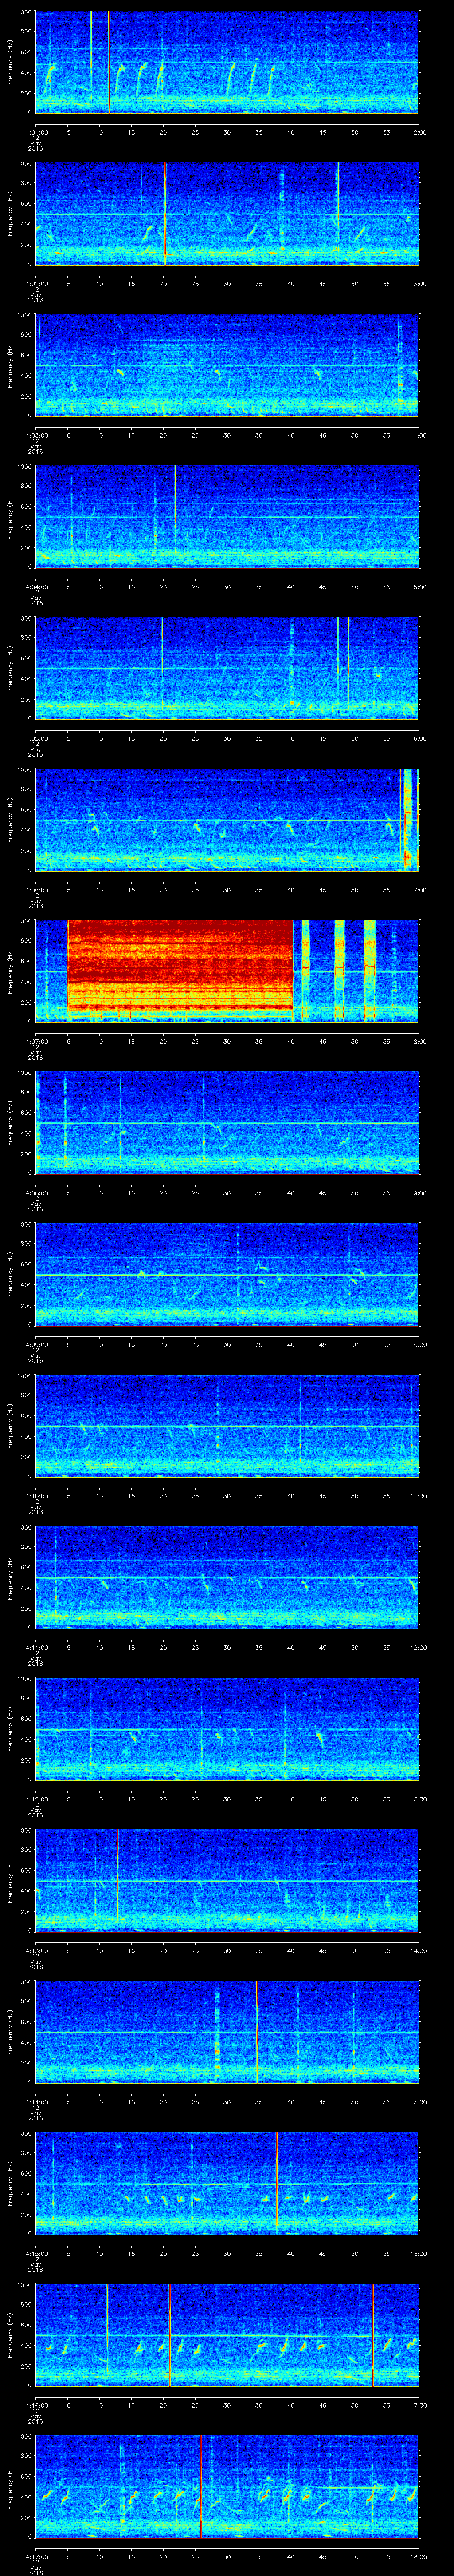
Task: Click the spectrogram panel starting at 4:04:00
Action: click(227, 516)
